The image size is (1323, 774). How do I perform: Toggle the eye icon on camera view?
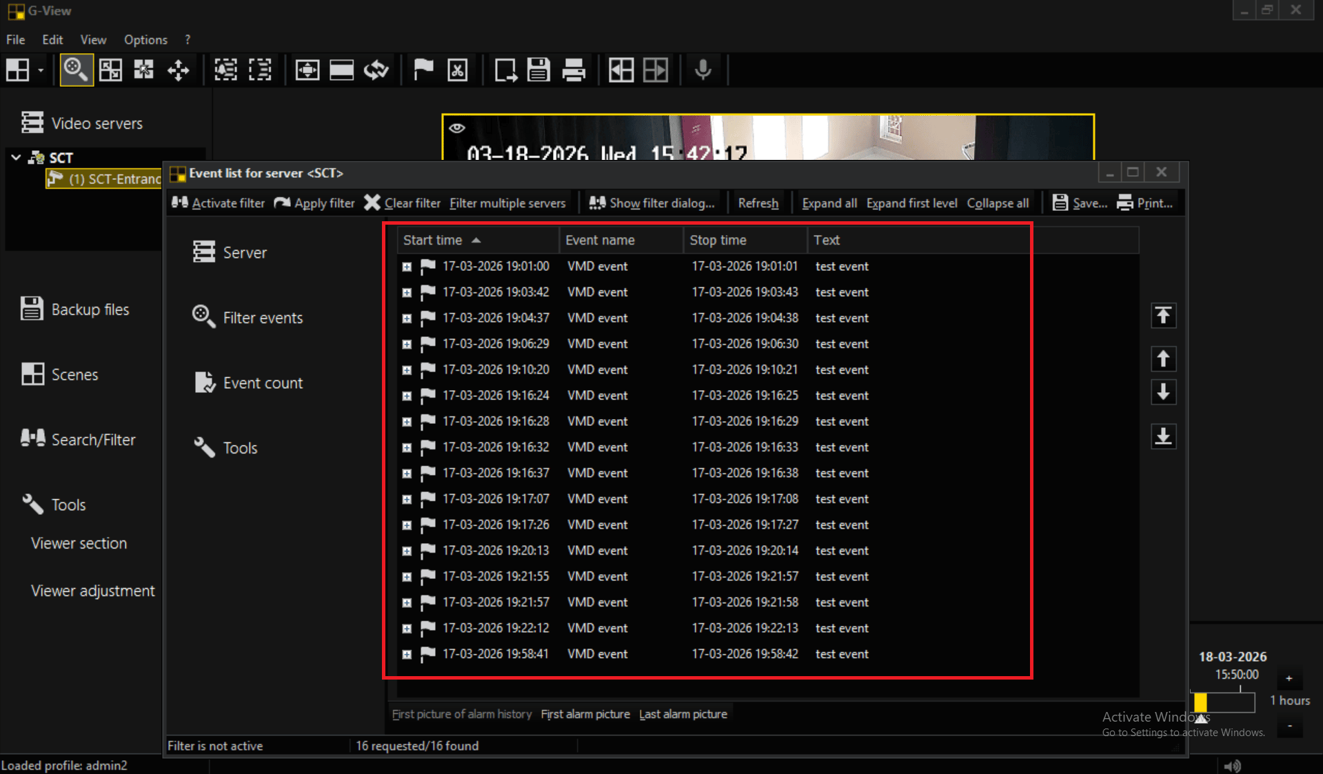(x=457, y=128)
